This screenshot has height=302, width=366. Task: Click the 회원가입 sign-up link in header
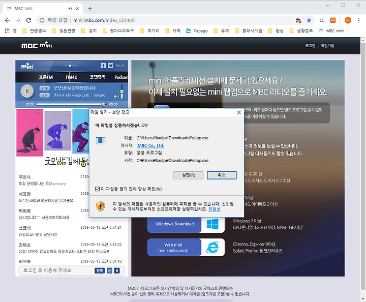coord(327,46)
